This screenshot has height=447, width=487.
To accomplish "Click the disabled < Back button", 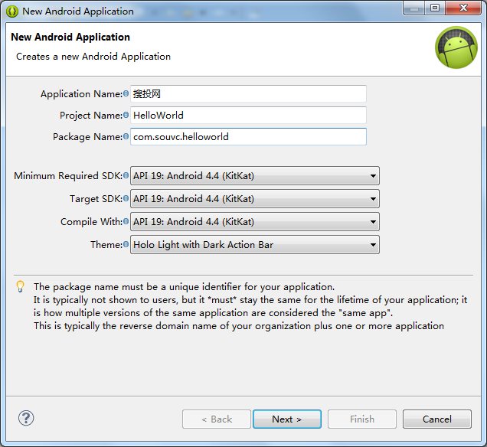I will click(217, 419).
